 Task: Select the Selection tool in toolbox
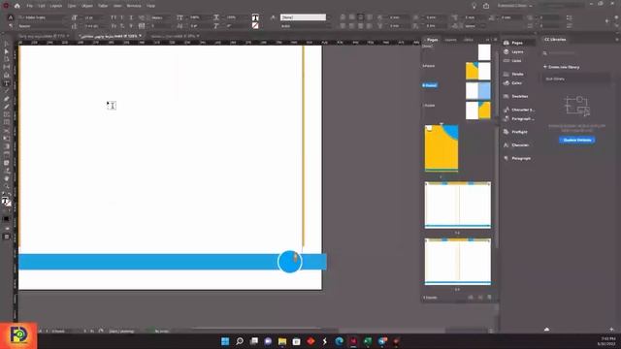pyautogui.click(x=7, y=44)
